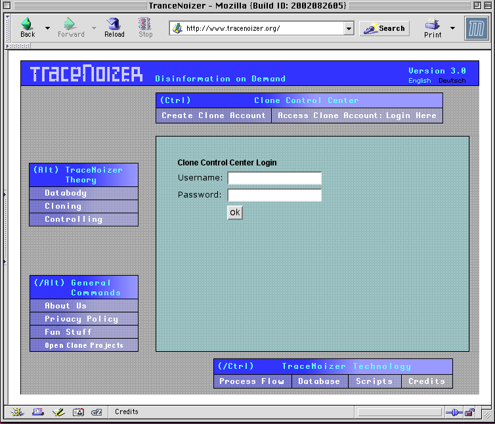Open the Databody theory page
This screenshot has height=424, width=495.
pyautogui.click(x=83, y=193)
